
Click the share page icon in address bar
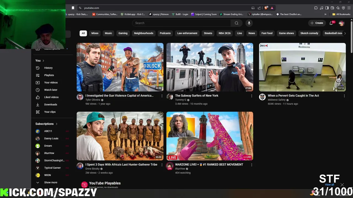259,8
